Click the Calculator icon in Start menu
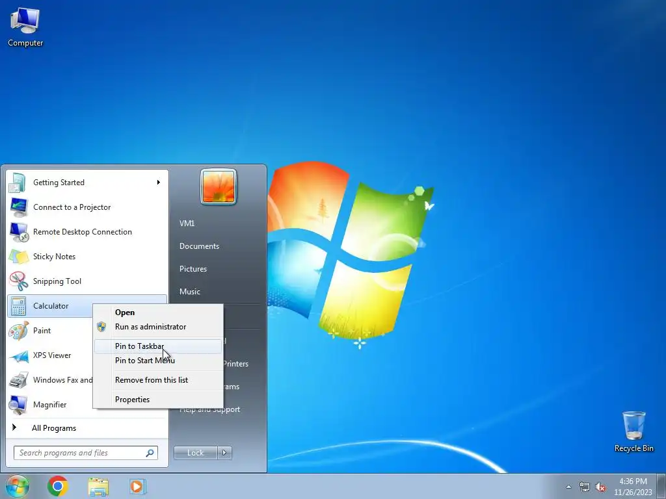Screen dimensions: 666x499 click(18, 306)
